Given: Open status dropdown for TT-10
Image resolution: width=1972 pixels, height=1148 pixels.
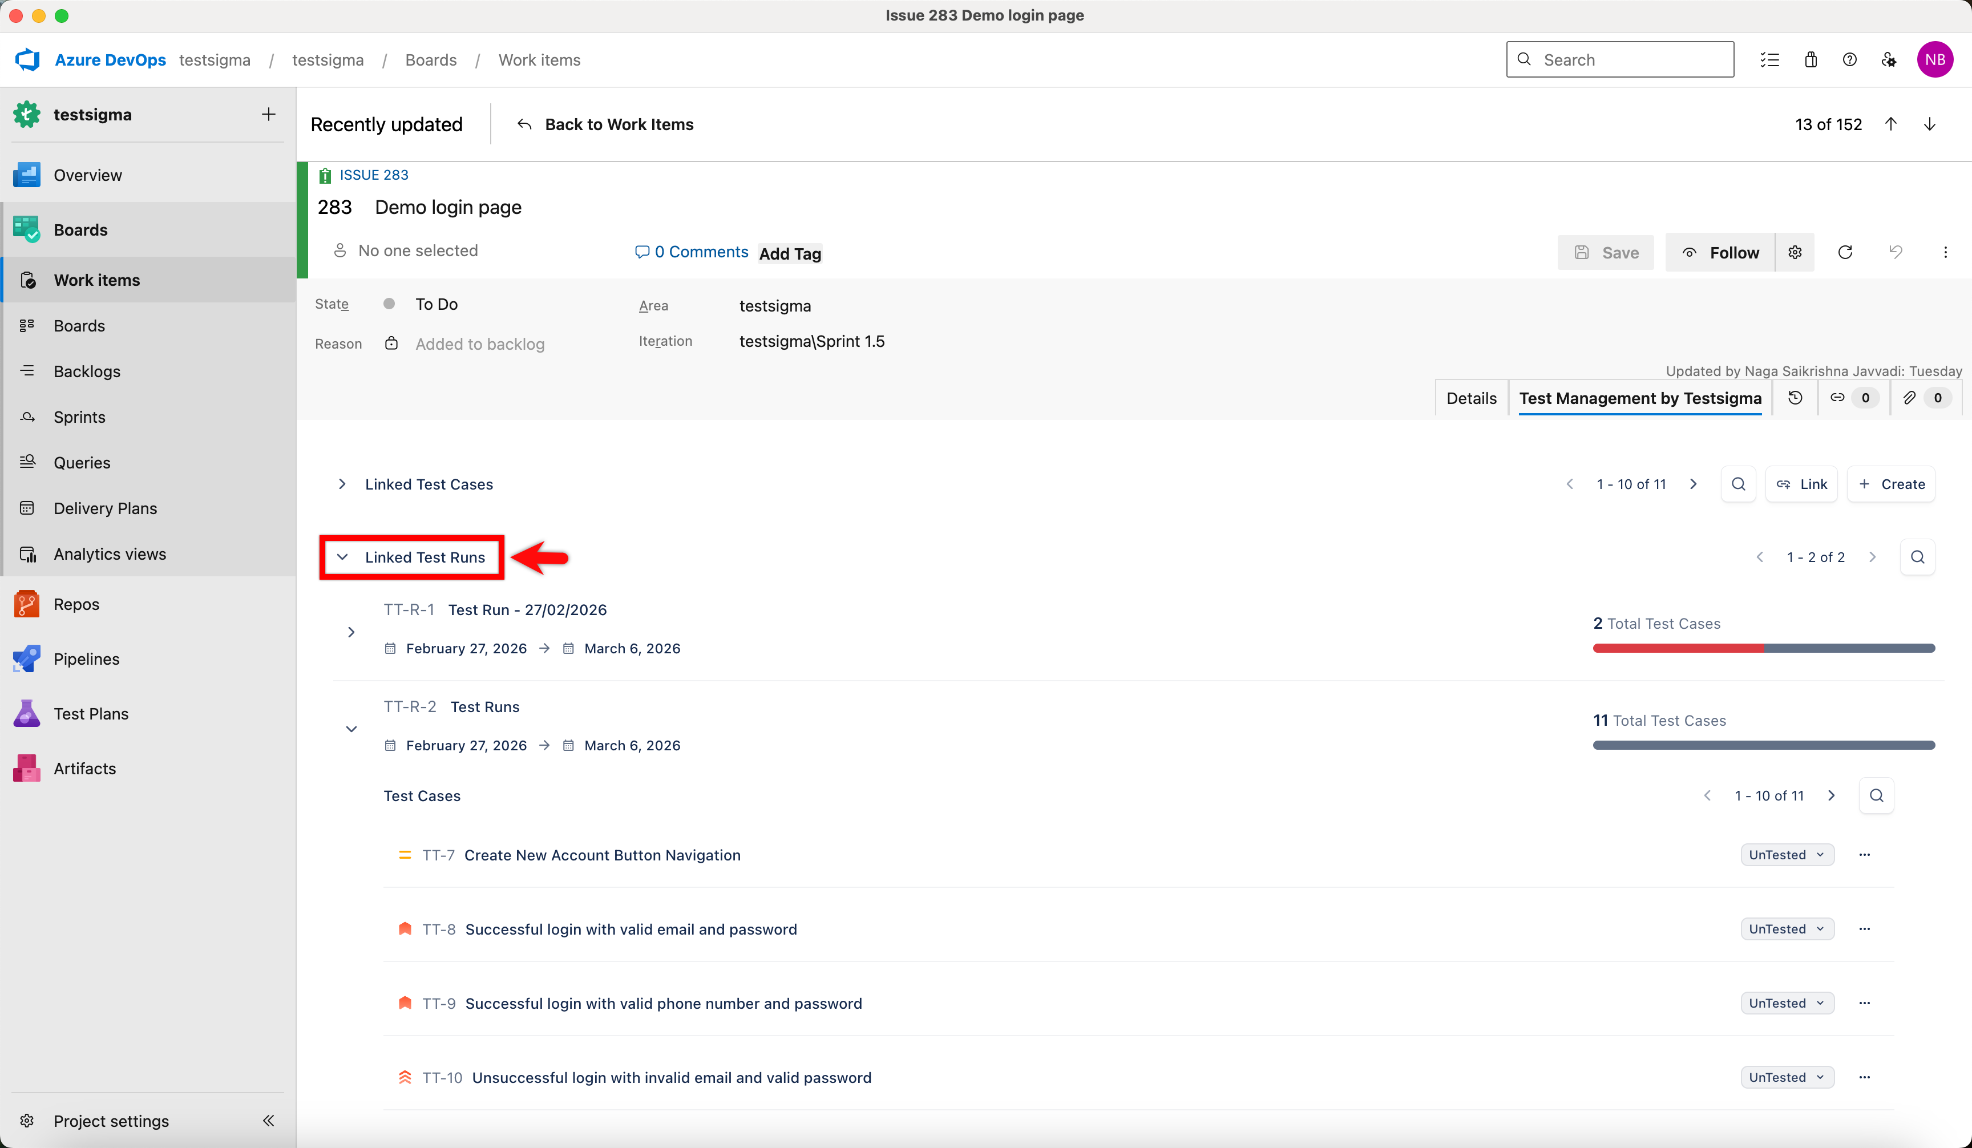Looking at the screenshot, I should click(1787, 1078).
